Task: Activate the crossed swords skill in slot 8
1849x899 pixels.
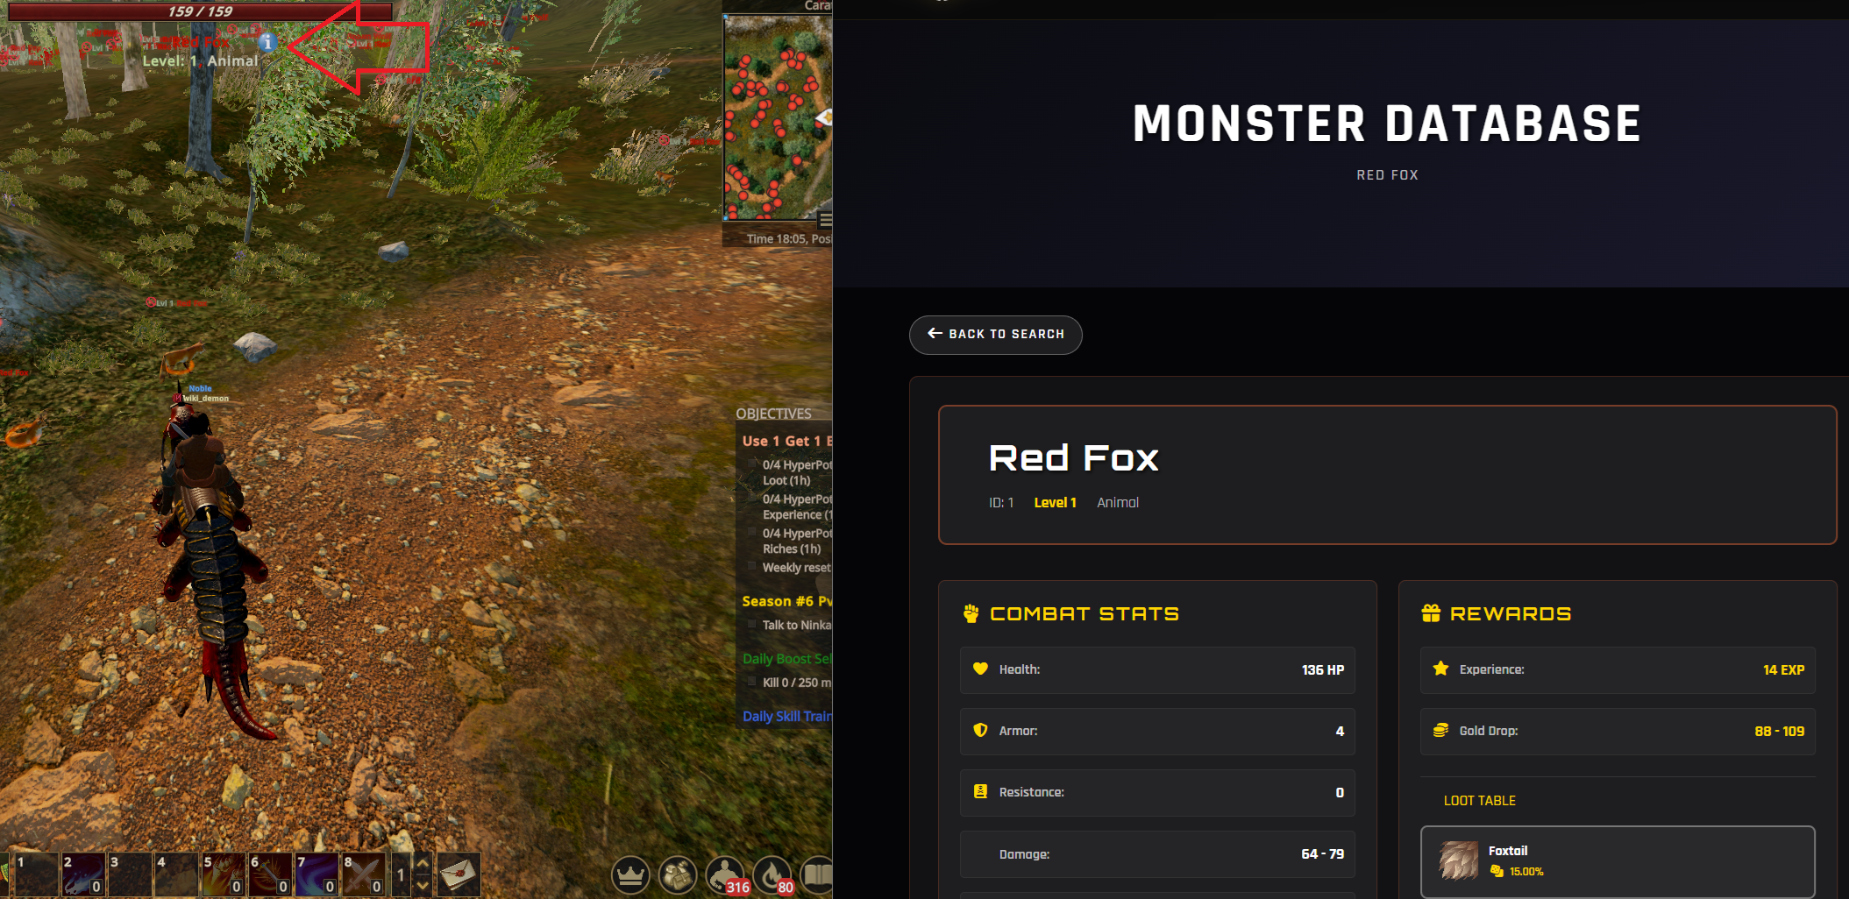Action: 363,874
